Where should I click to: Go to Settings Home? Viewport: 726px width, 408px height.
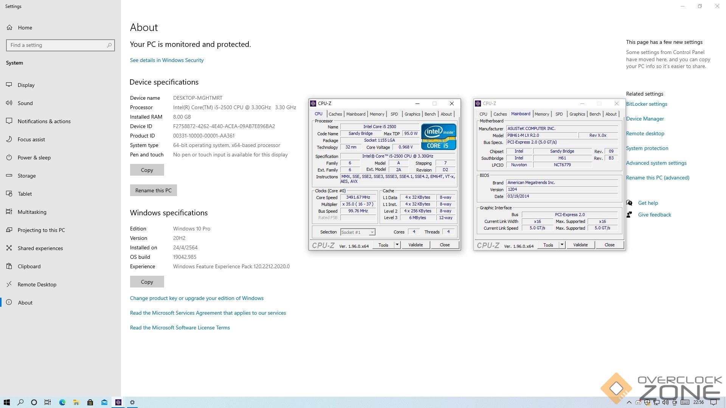pyautogui.click(x=25, y=28)
